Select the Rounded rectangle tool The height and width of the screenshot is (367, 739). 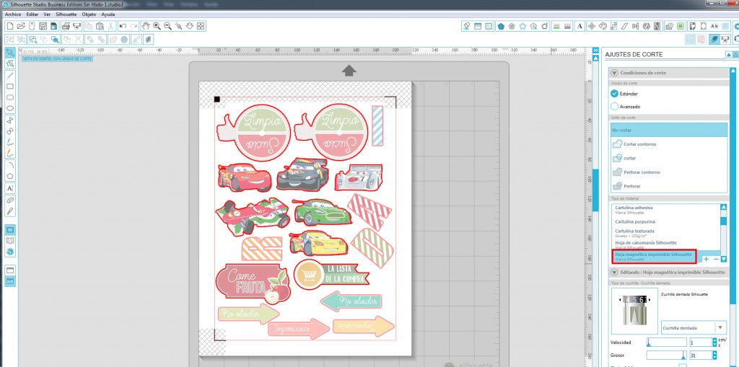click(x=10, y=97)
